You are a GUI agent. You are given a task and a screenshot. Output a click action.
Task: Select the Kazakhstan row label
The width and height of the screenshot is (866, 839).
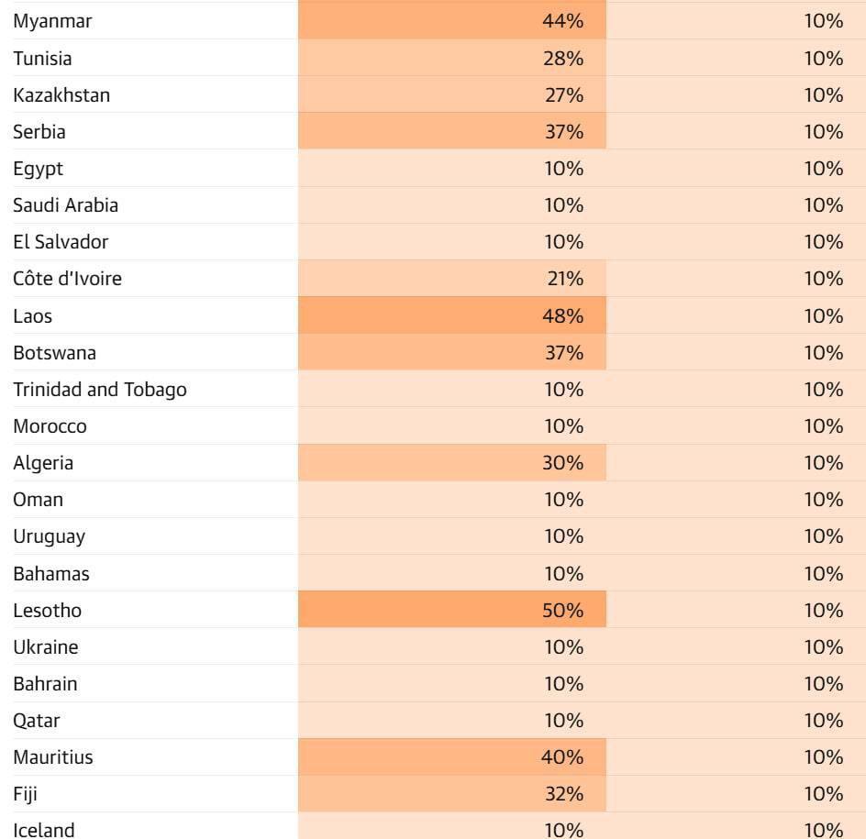click(61, 95)
